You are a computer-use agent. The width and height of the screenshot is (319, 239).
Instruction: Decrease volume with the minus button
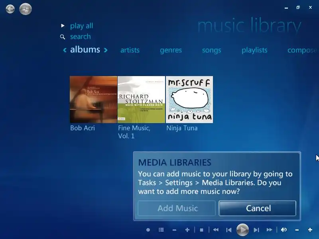click(297, 230)
